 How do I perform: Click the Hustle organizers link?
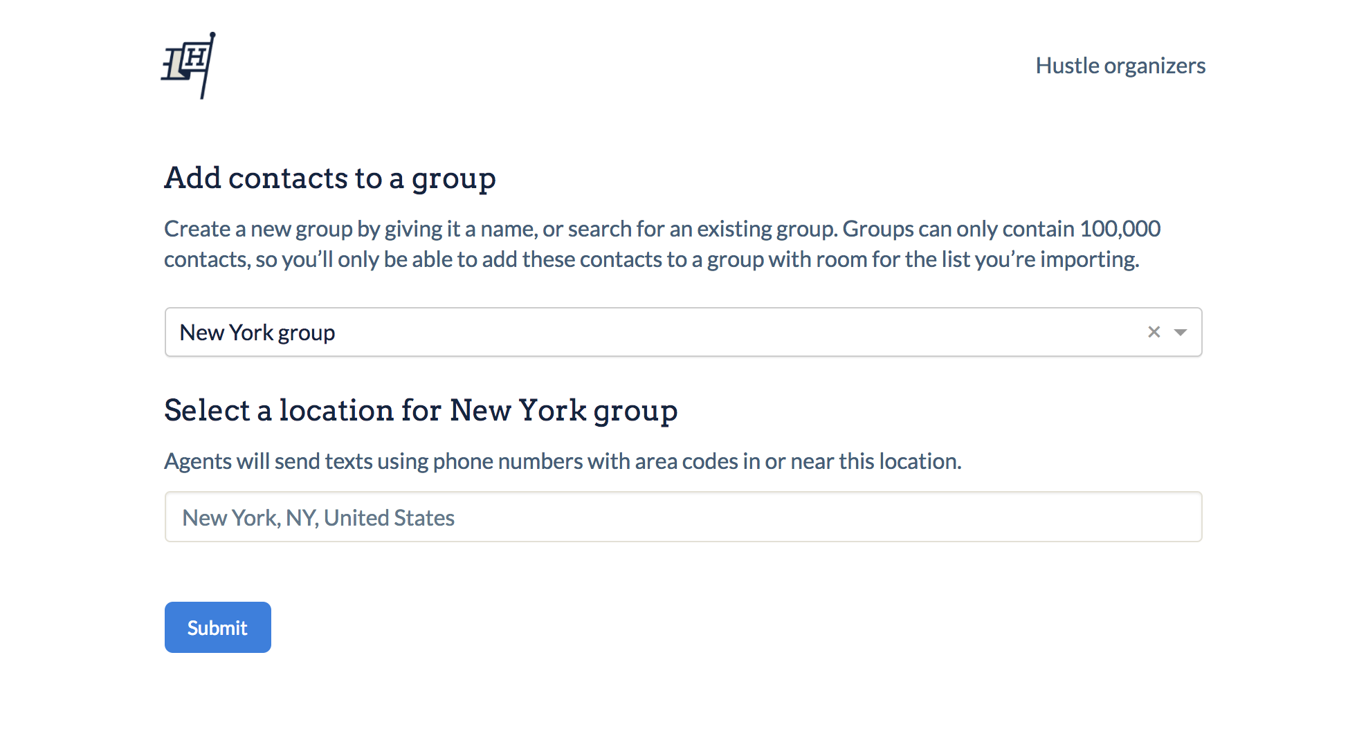tap(1120, 66)
